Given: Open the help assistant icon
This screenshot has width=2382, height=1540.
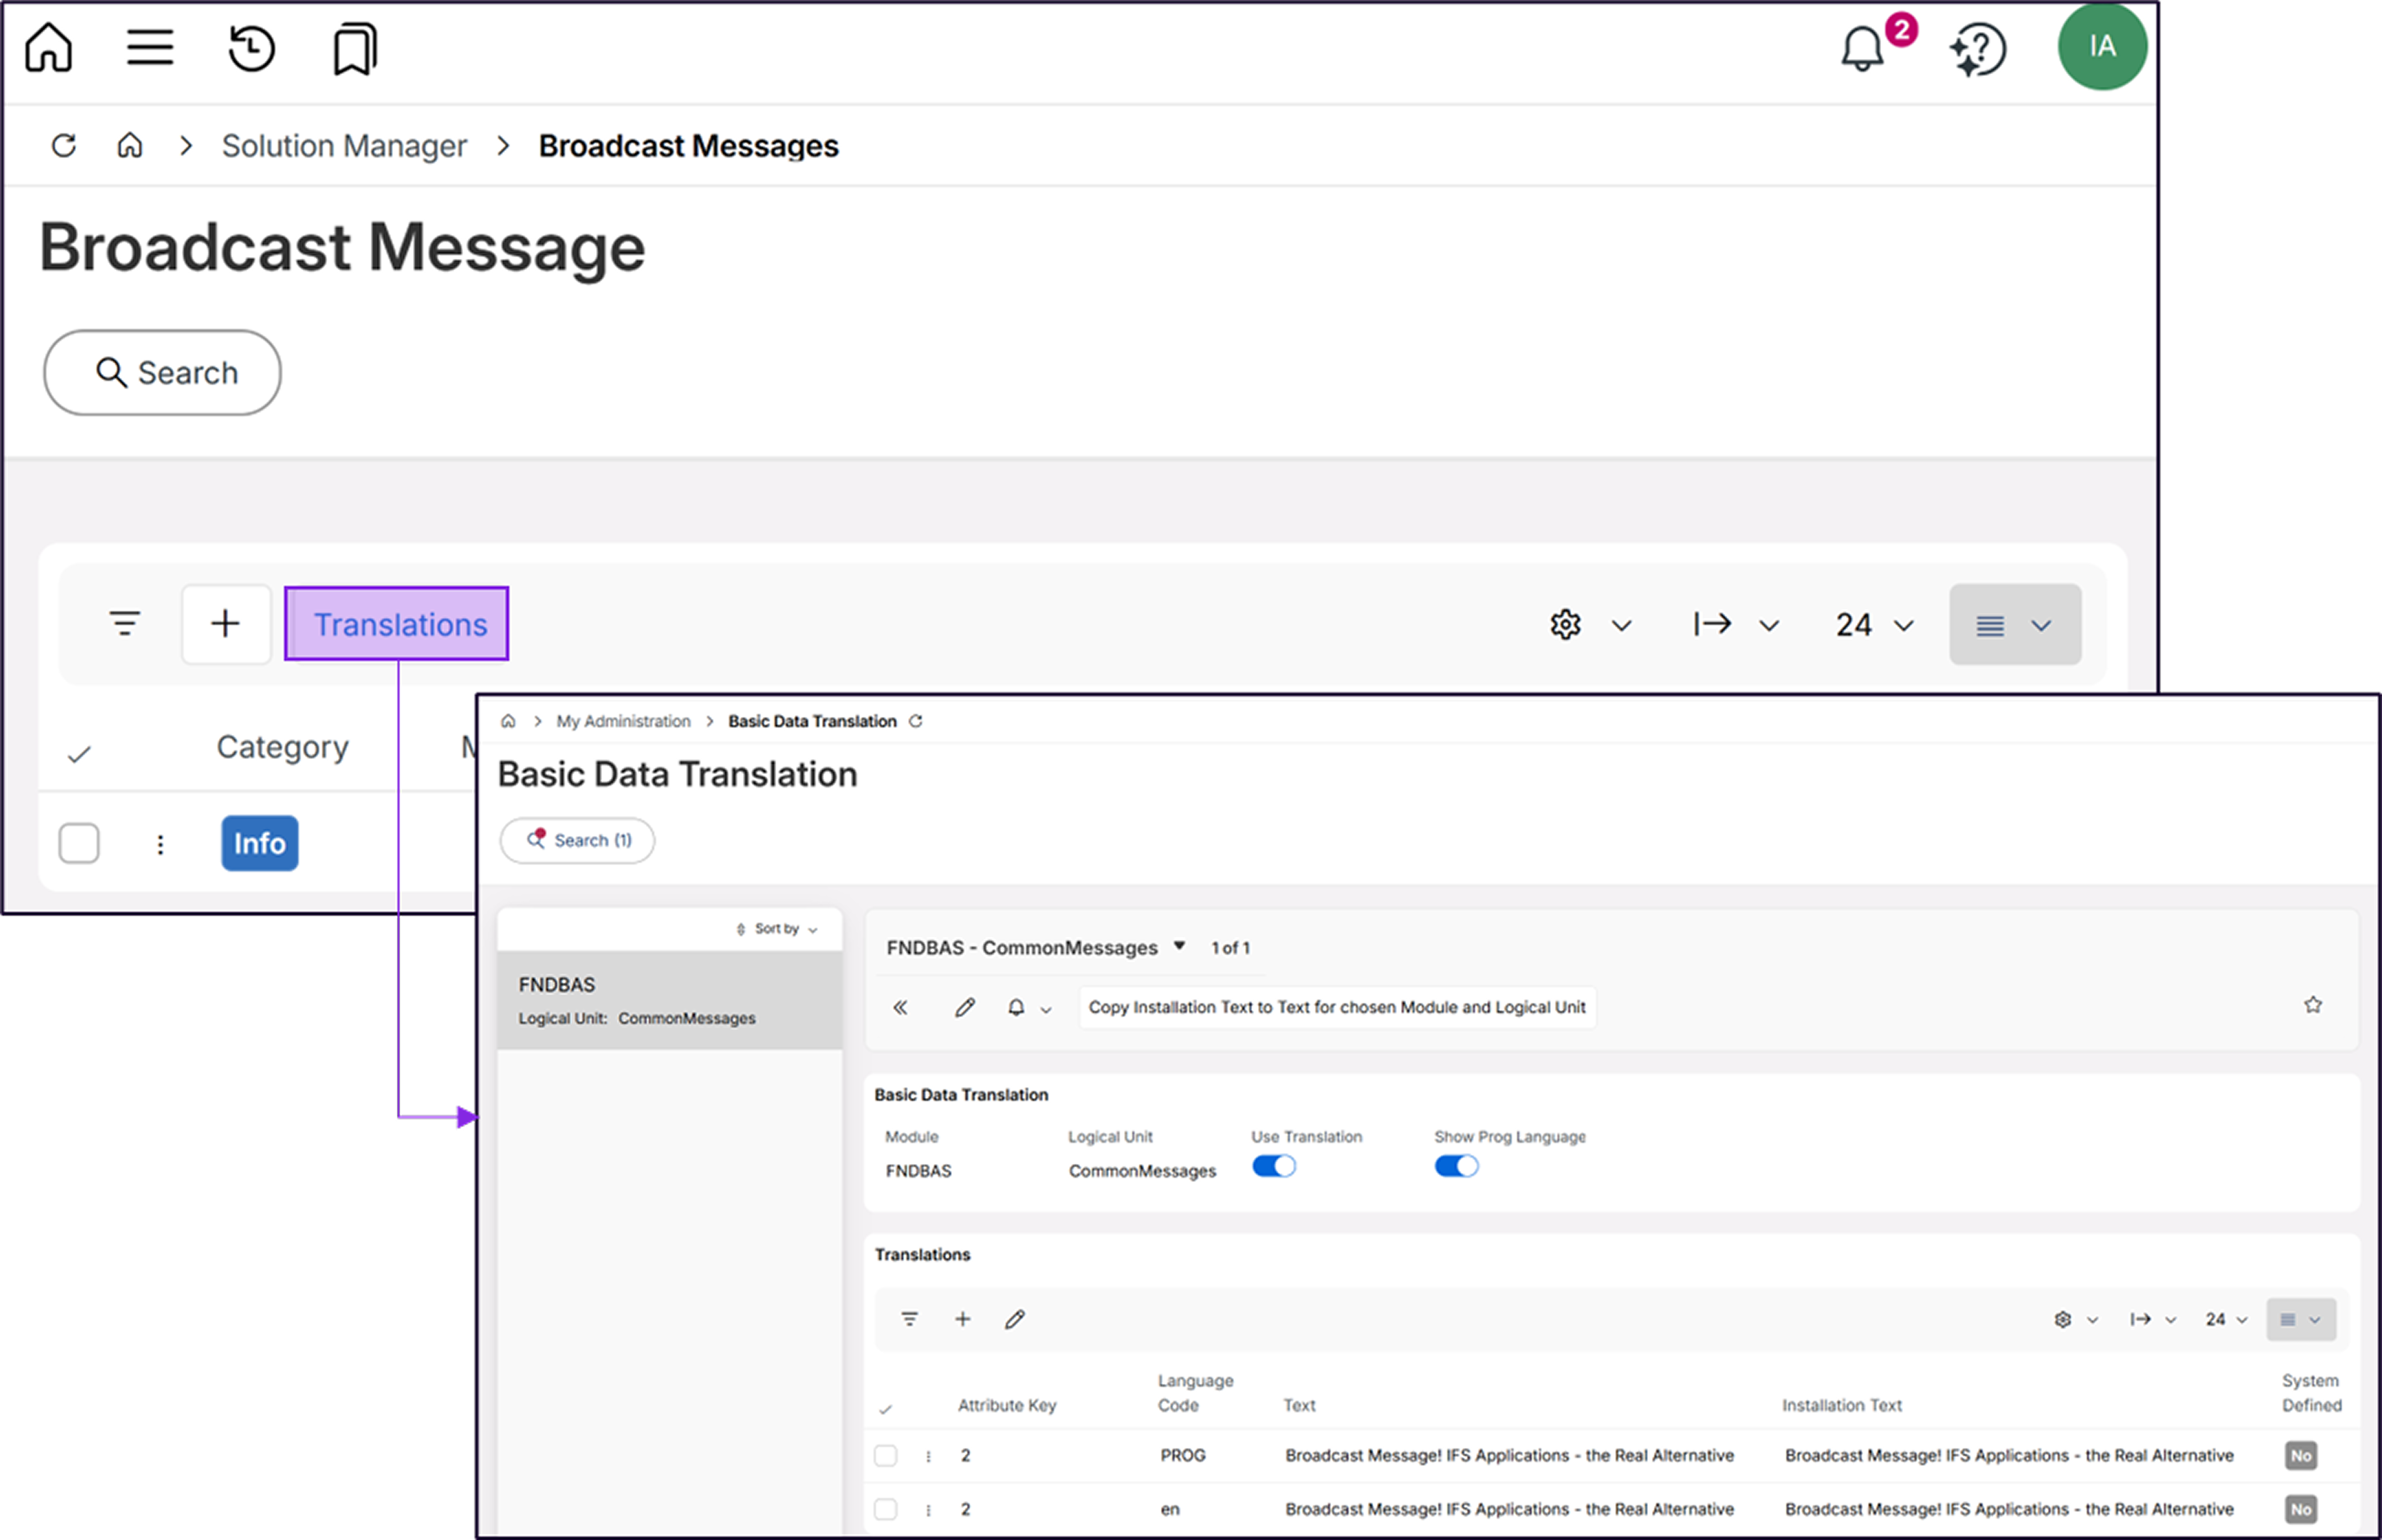Looking at the screenshot, I should (x=1978, y=49).
